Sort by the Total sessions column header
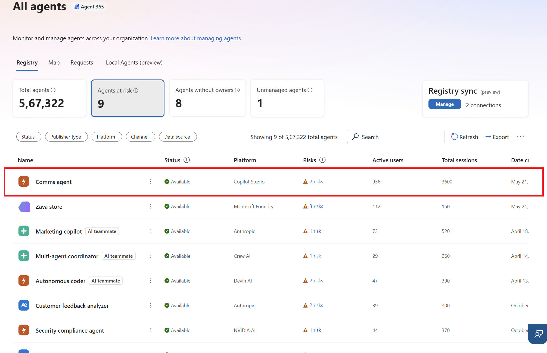The width and height of the screenshot is (547, 353). [x=459, y=160]
